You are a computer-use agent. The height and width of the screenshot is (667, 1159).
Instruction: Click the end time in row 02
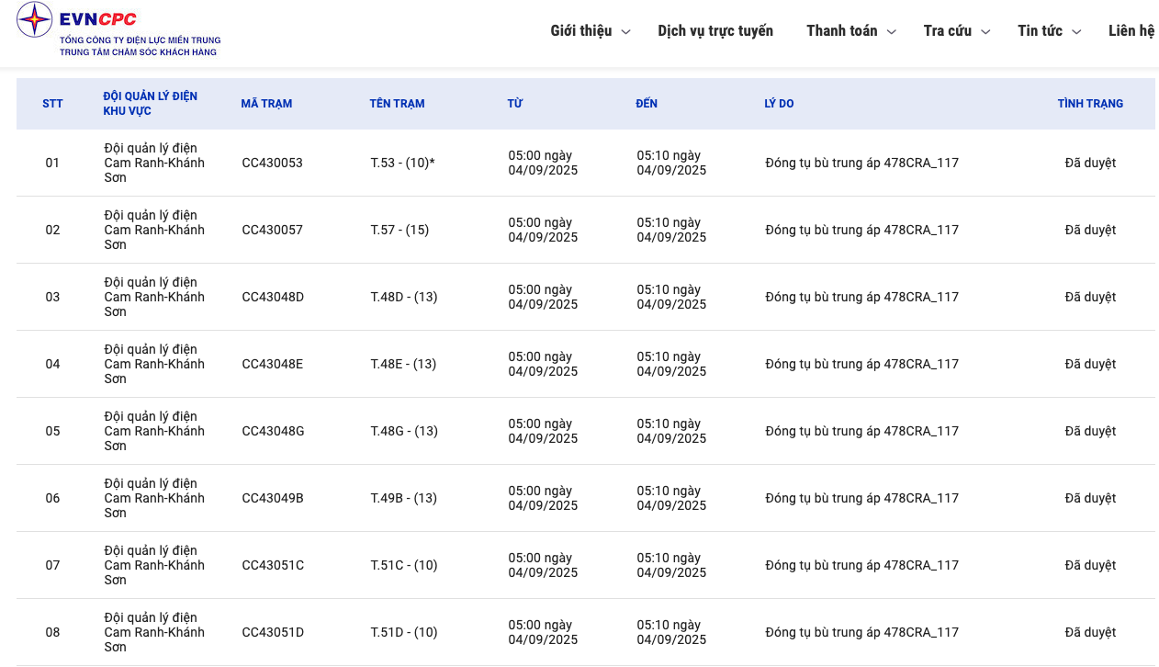671,230
